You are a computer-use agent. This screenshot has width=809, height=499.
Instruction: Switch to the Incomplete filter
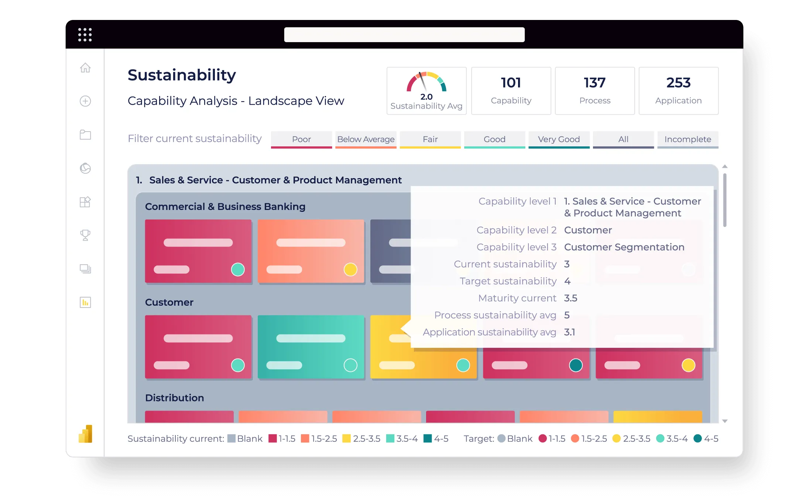coord(688,139)
